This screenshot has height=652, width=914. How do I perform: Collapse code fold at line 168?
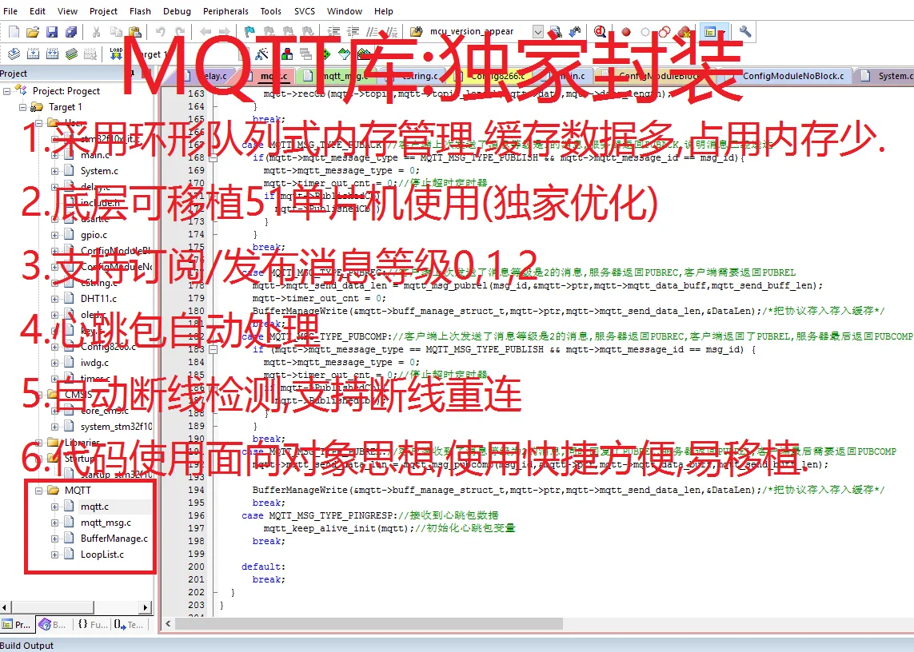pyautogui.click(x=214, y=157)
